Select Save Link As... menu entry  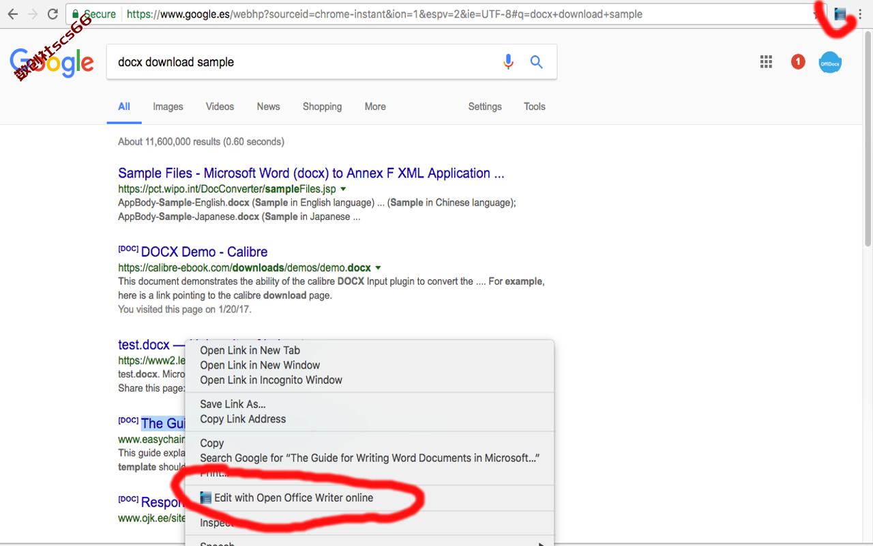(x=370, y=404)
